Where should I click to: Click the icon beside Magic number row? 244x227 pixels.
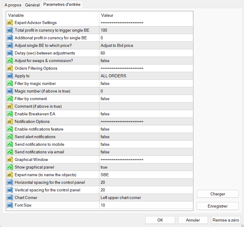click(9, 91)
